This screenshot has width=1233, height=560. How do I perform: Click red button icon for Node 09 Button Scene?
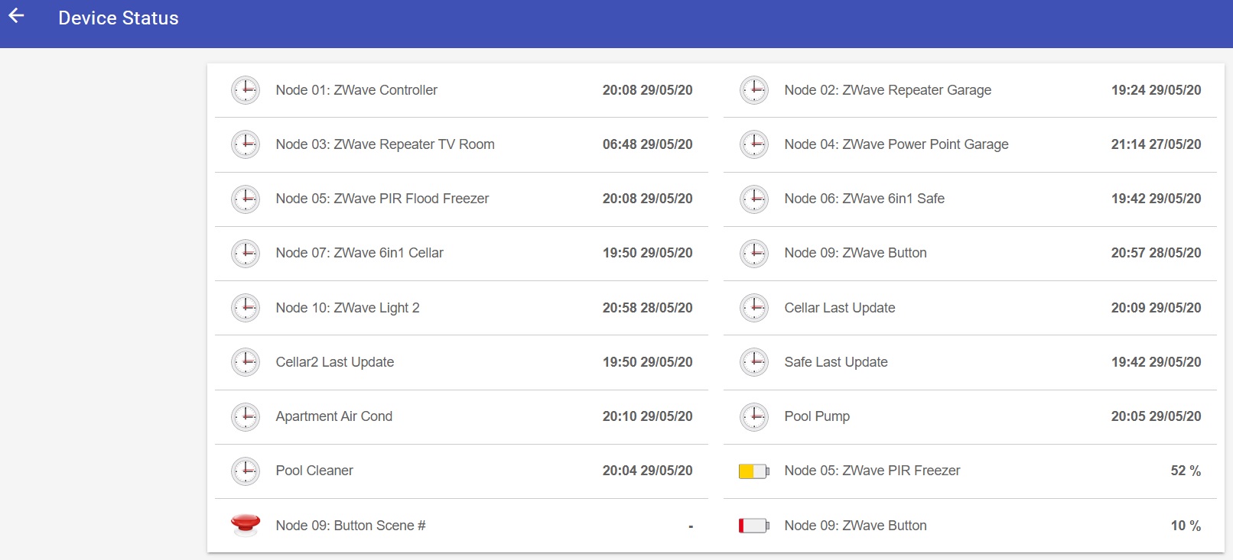click(x=246, y=525)
